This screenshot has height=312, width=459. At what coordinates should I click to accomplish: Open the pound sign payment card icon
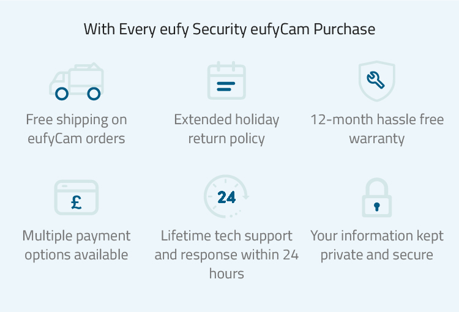76,197
